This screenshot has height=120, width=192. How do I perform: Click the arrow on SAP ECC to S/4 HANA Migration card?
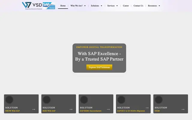point(147,108)
